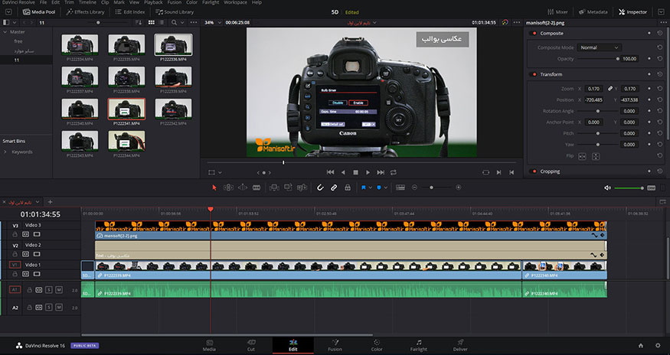Lock the Video 3 track

tap(15, 235)
